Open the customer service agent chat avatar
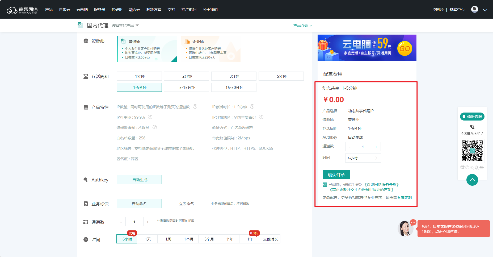 405,228
